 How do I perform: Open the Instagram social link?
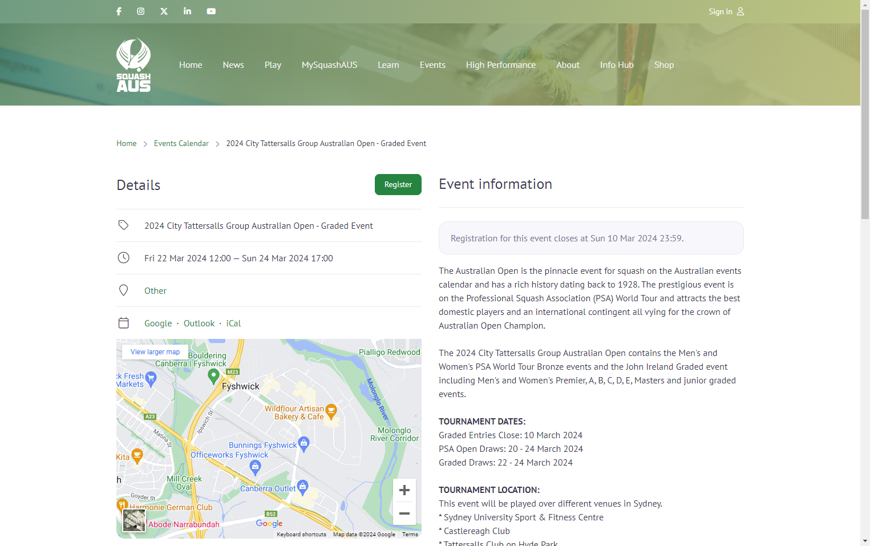[x=141, y=11]
